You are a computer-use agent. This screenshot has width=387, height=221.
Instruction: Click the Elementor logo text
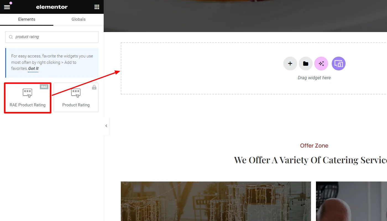52,7
